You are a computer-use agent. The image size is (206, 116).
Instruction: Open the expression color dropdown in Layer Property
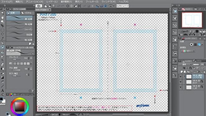point(188,51)
